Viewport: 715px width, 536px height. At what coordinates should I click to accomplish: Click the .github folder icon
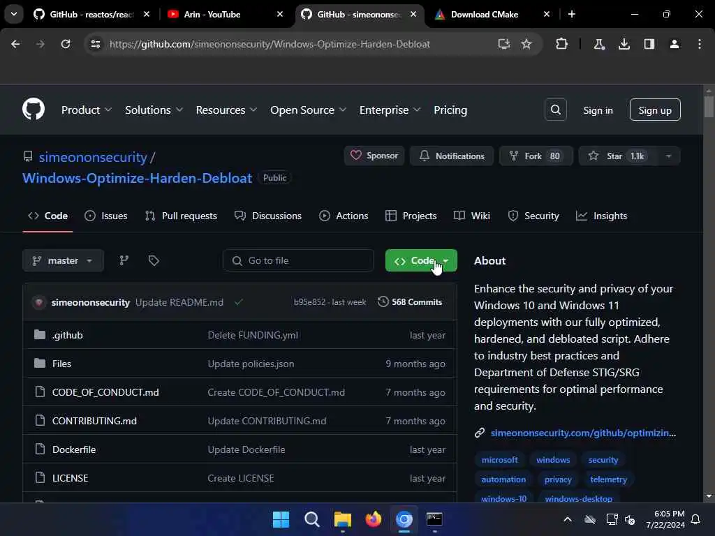tap(40, 335)
